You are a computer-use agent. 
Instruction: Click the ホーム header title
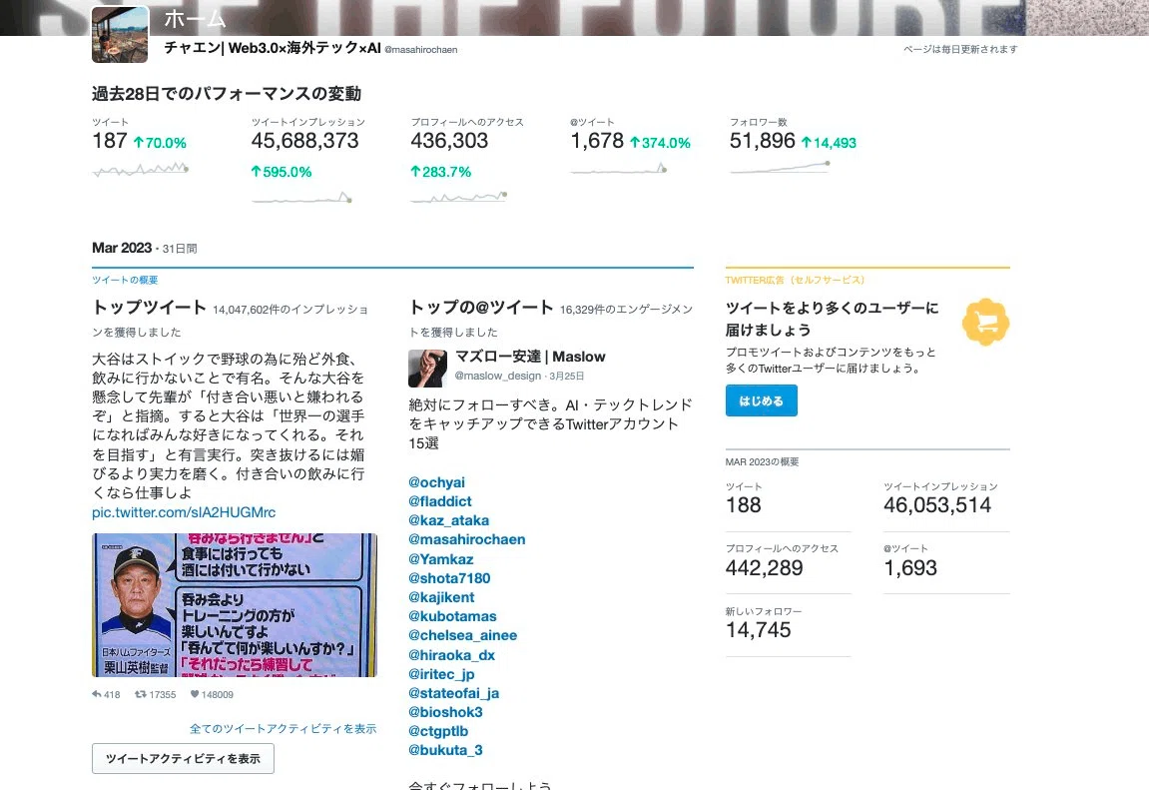tap(195, 18)
